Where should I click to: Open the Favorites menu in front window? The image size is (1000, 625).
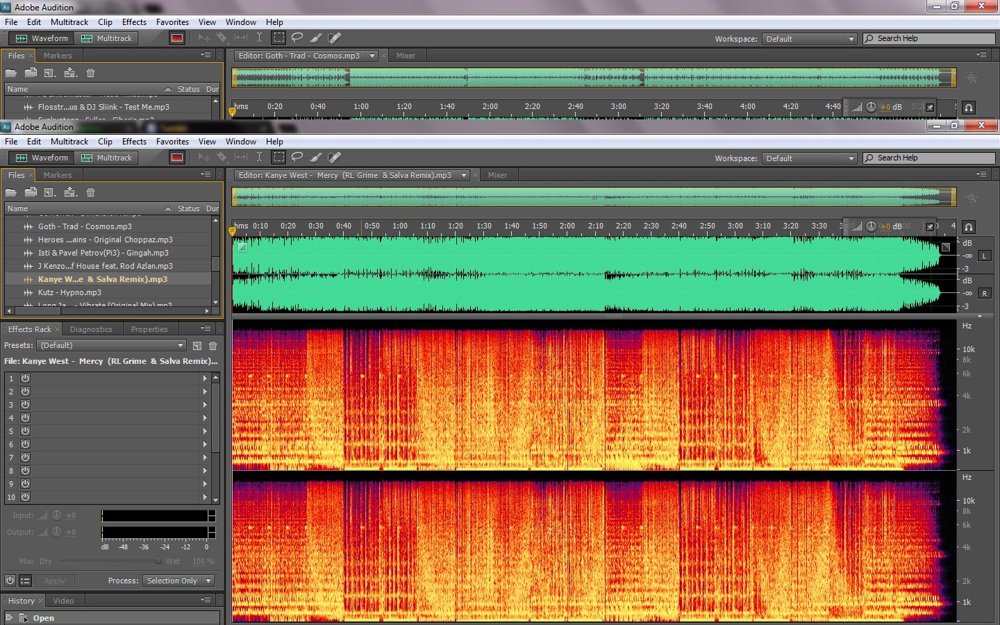click(172, 142)
